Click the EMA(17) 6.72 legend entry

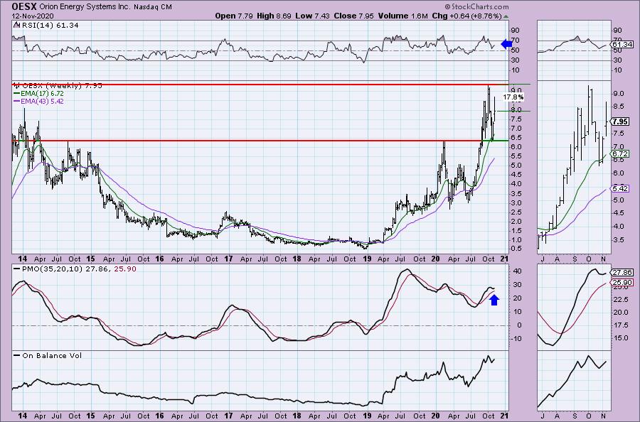click(x=38, y=93)
